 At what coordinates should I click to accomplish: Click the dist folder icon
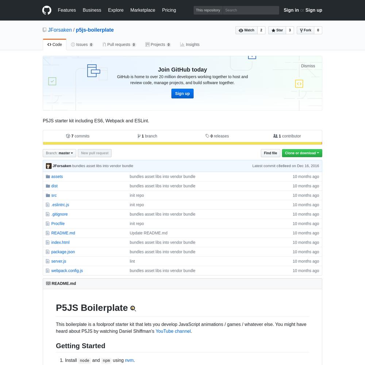click(x=48, y=186)
